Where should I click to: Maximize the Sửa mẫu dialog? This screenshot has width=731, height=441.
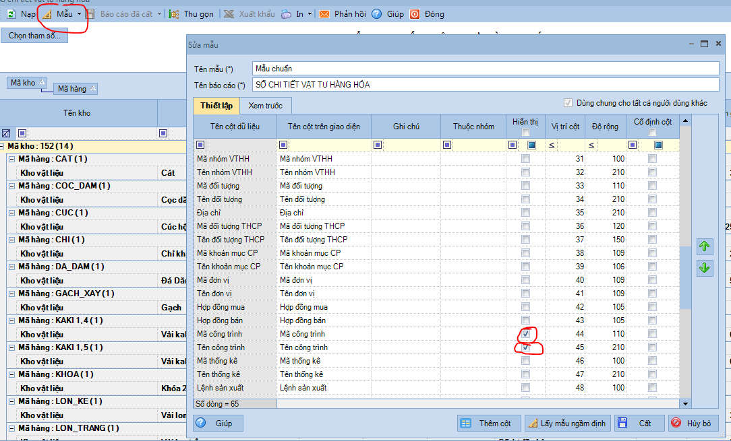(x=705, y=44)
